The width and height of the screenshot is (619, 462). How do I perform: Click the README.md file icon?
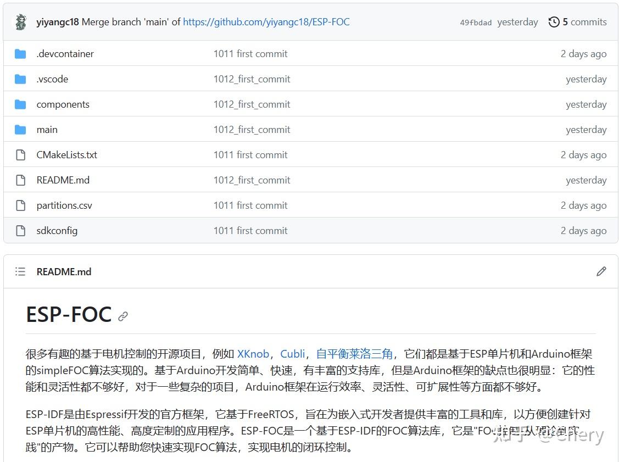pos(20,180)
